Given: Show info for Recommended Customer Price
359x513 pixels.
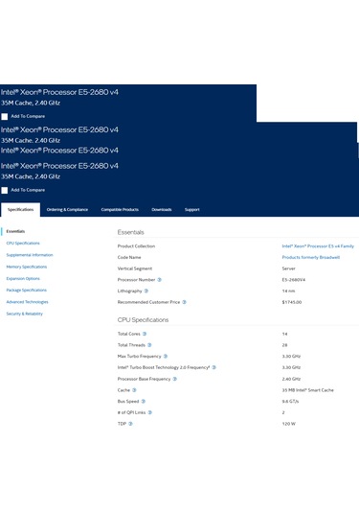Looking at the screenshot, I should (184, 302).
